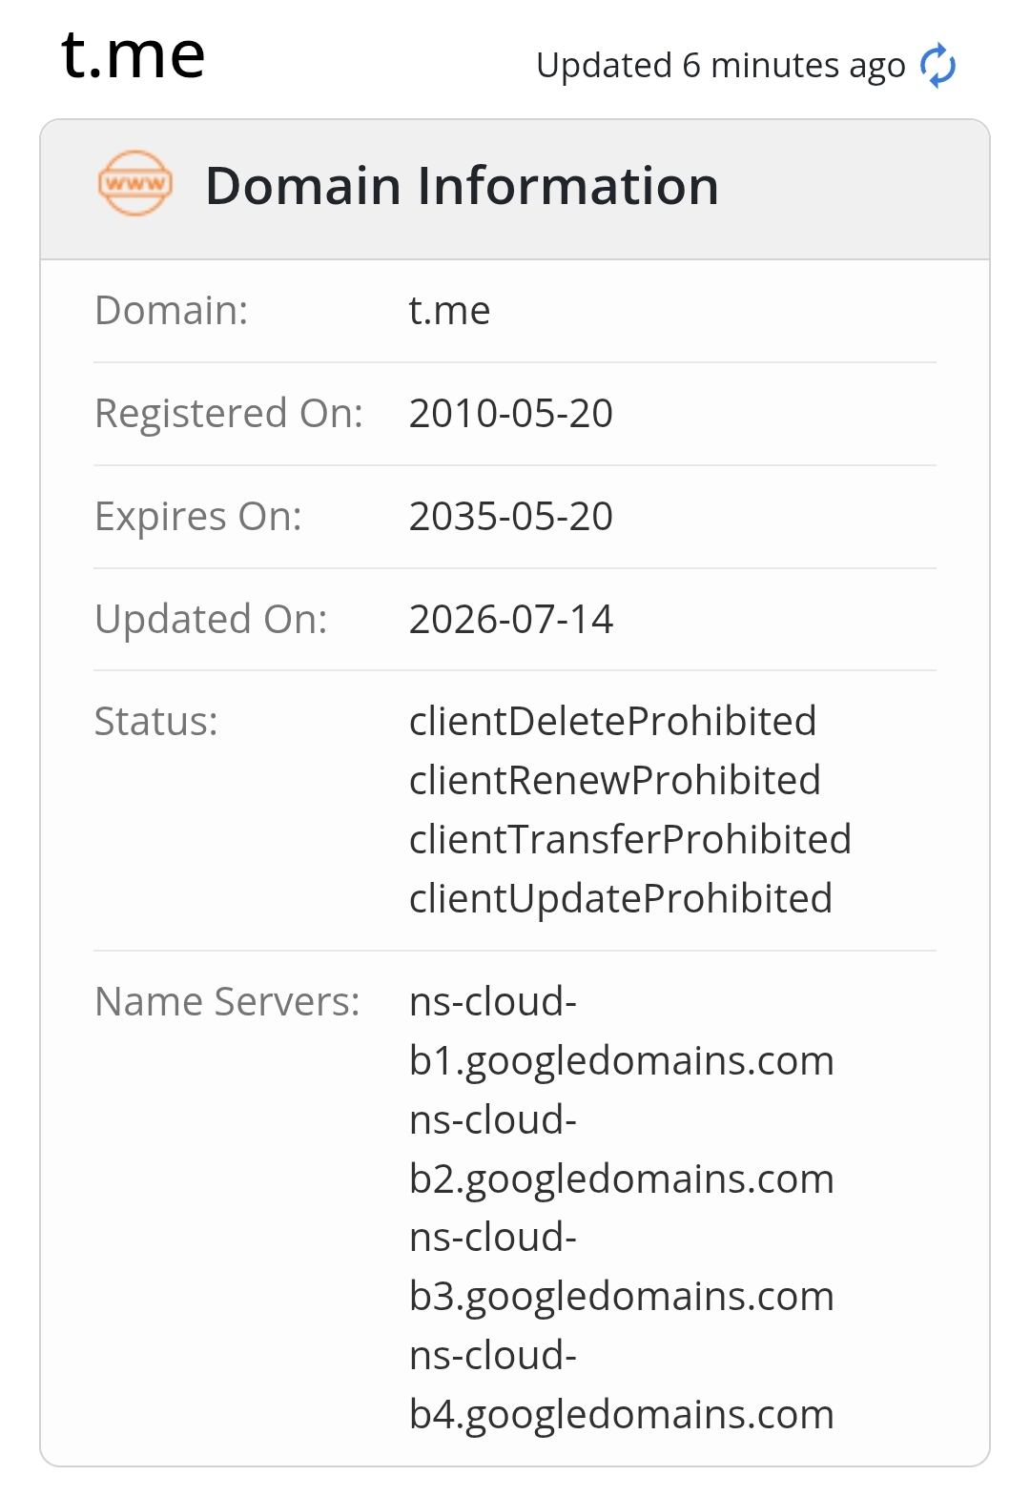
Task: Click the updated date 2026-07-14
Action: click(511, 620)
